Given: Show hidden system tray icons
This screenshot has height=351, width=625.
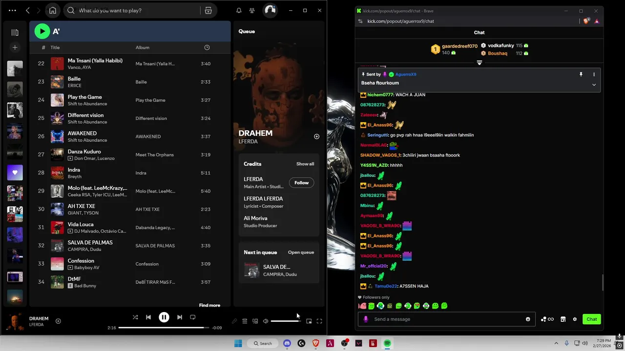Looking at the screenshot, I should [556, 343].
